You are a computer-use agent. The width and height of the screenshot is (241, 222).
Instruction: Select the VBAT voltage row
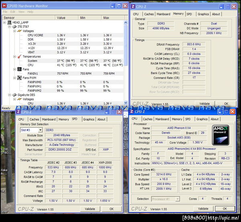coord(75,52)
